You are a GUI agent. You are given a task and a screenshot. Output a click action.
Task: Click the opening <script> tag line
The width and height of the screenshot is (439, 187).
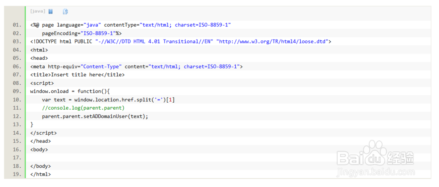coord(42,83)
